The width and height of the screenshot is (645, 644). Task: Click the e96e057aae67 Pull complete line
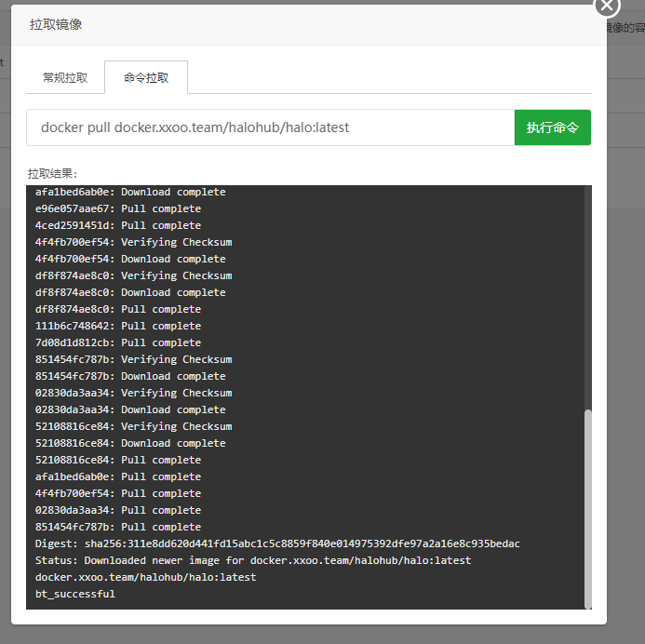(118, 208)
